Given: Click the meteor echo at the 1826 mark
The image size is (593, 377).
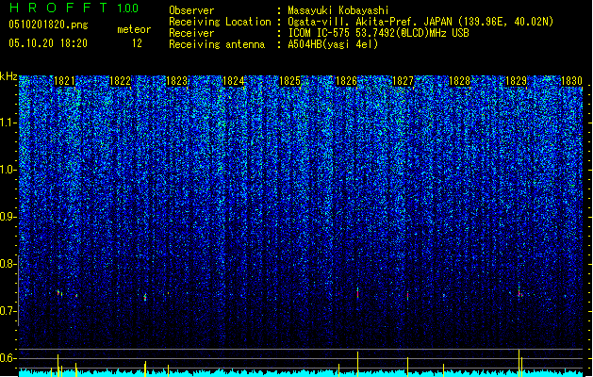Looking at the screenshot, I should click(357, 293).
